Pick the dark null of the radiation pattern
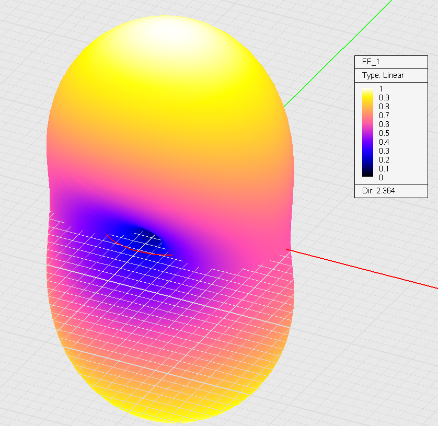 [146, 234]
